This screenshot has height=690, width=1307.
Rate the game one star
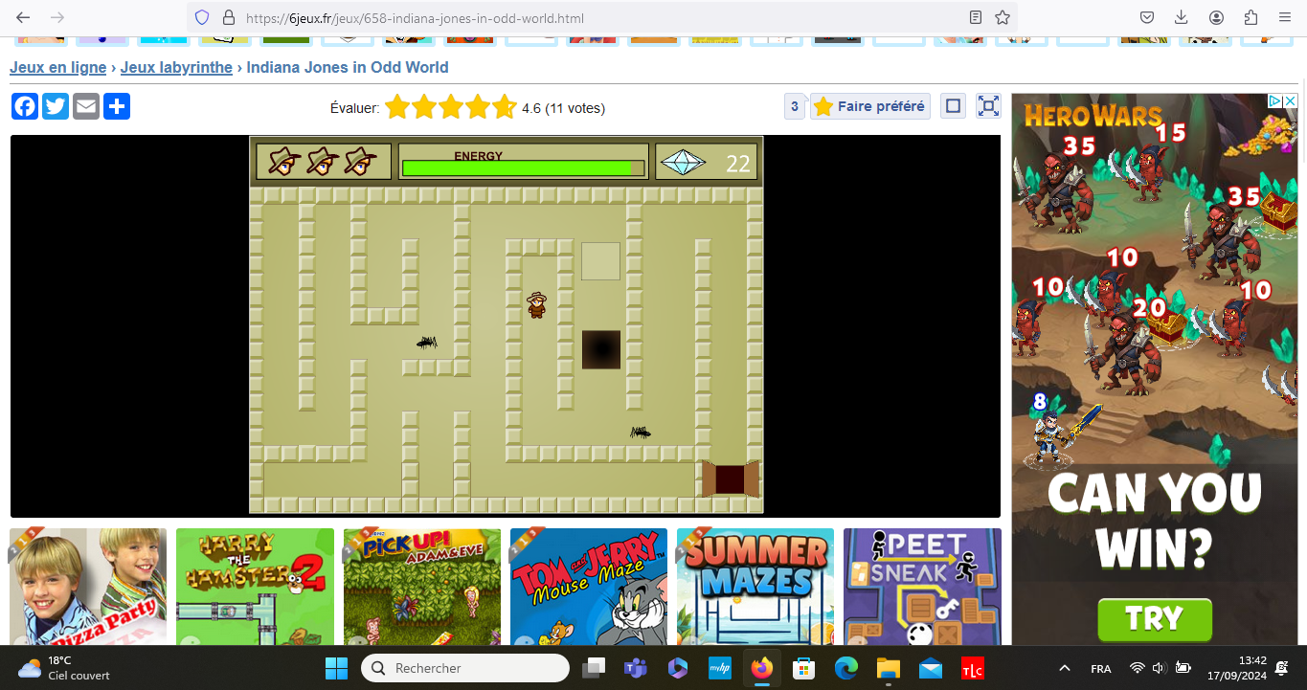[x=397, y=107]
